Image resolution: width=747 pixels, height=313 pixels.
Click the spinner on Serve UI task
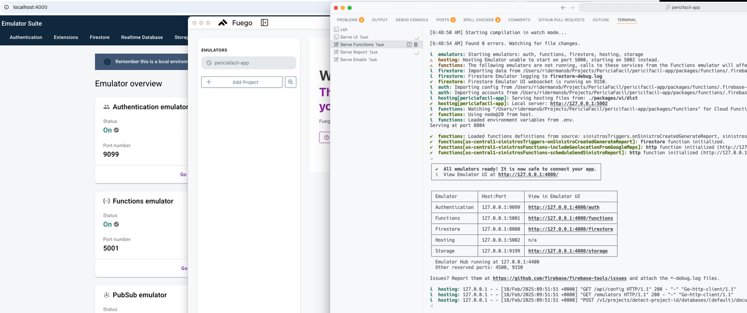pos(417,37)
